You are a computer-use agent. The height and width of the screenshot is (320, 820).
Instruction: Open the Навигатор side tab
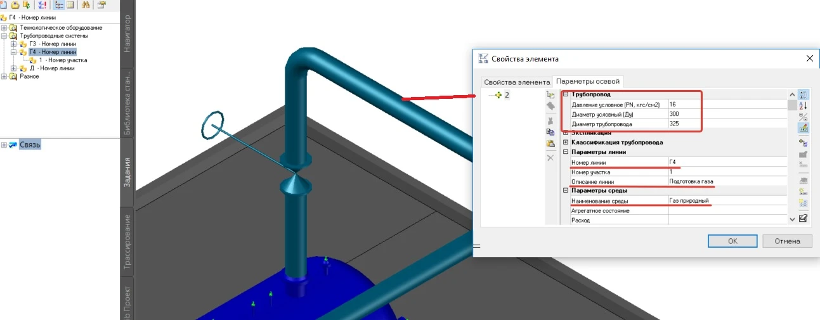click(x=126, y=30)
